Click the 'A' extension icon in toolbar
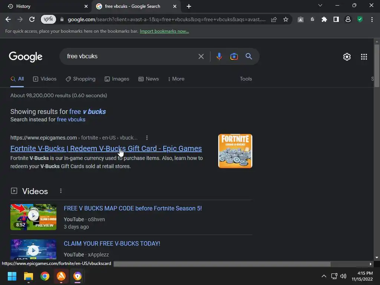380x285 pixels. click(301, 20)
